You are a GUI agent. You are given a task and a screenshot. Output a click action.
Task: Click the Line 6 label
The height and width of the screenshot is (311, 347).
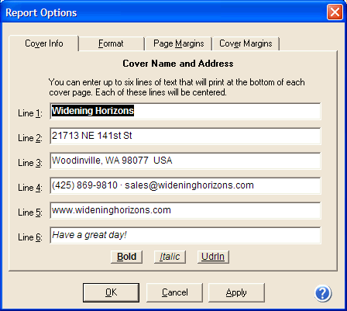[x=30, y=237]
